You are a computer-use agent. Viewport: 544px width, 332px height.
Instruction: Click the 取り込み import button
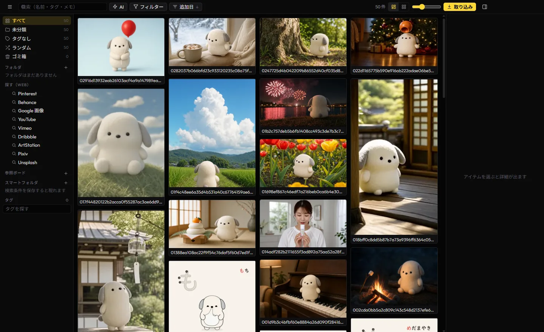coord(460,7)
